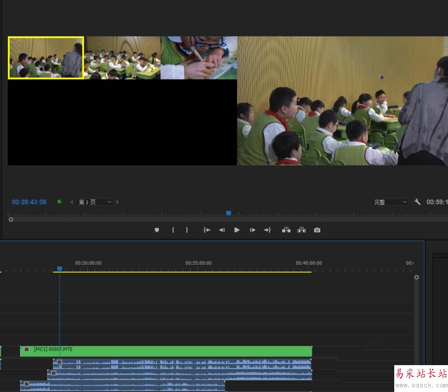This screenshot has width=448, height=392.
Task: Go to the next camera page arrow
Action: (117, 202)
